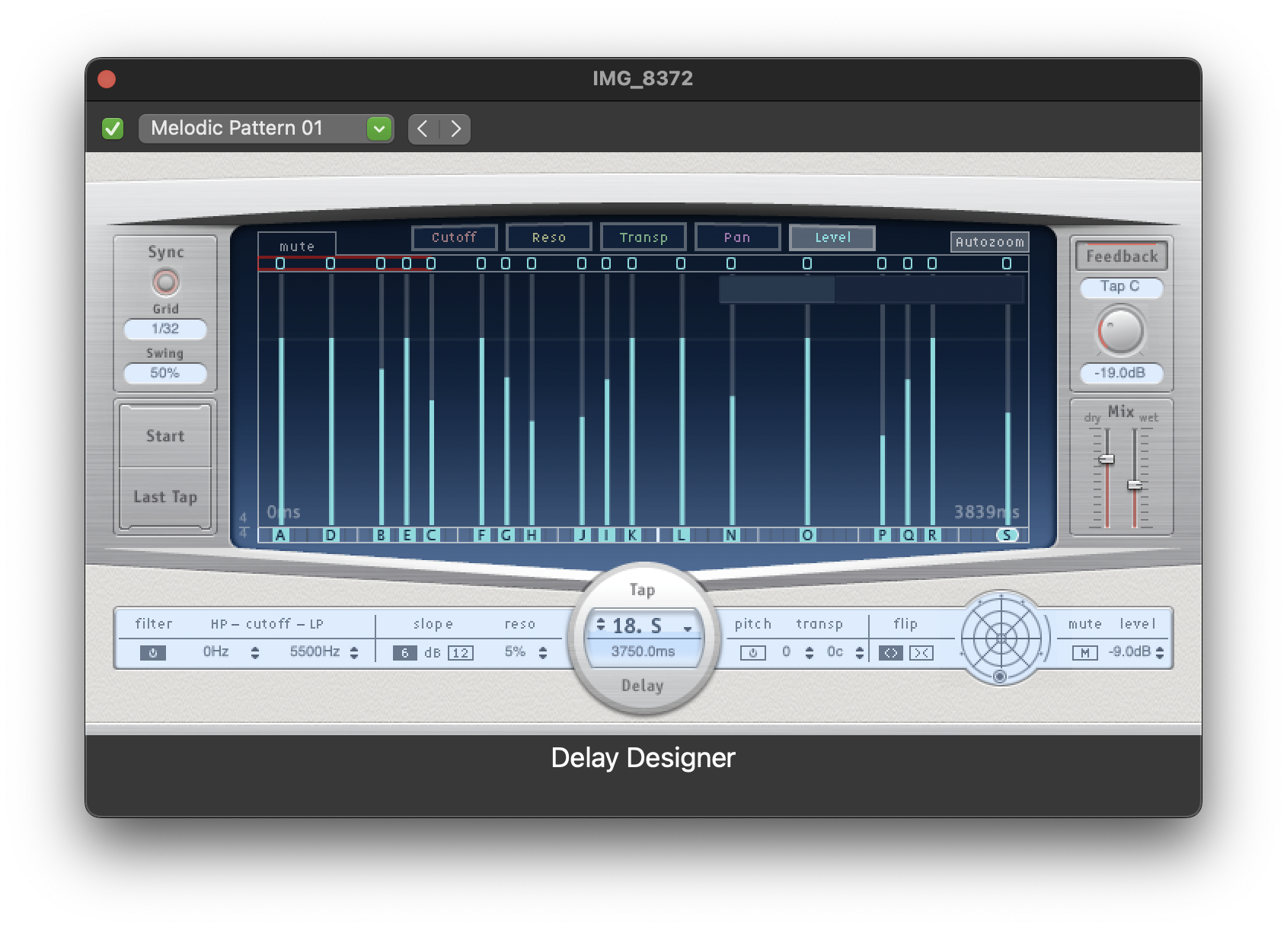Click the first flip stereo button

pyautogui.click(x=891, y=652)
